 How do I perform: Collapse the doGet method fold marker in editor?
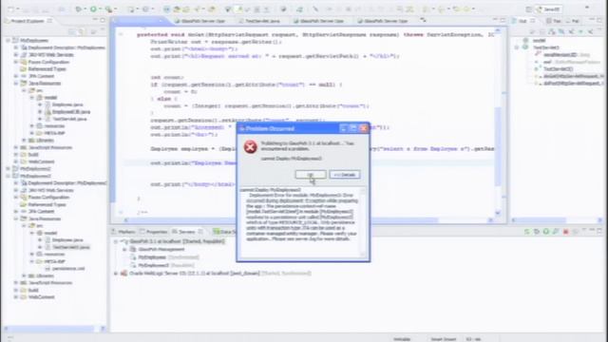(x=121, y=34)
